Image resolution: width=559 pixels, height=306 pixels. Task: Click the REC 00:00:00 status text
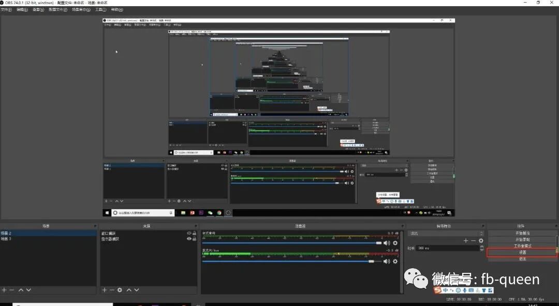coord(490,299)
